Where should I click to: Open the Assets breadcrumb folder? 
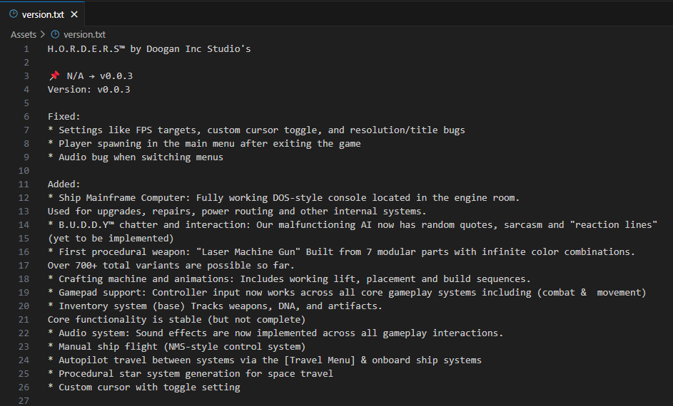[x=23, y=35]
